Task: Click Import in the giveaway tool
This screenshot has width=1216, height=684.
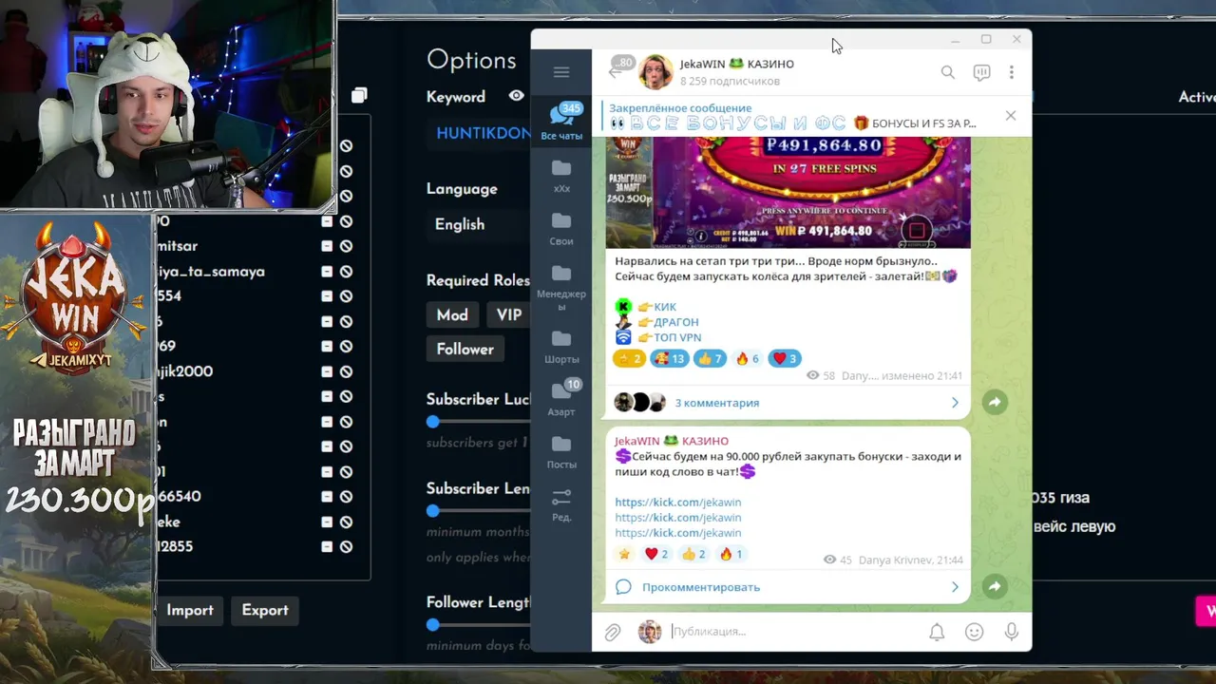Action: [x=190, y=610]
